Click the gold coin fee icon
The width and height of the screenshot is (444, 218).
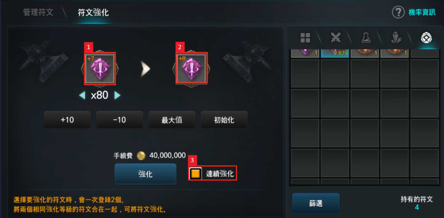point(141,156)
